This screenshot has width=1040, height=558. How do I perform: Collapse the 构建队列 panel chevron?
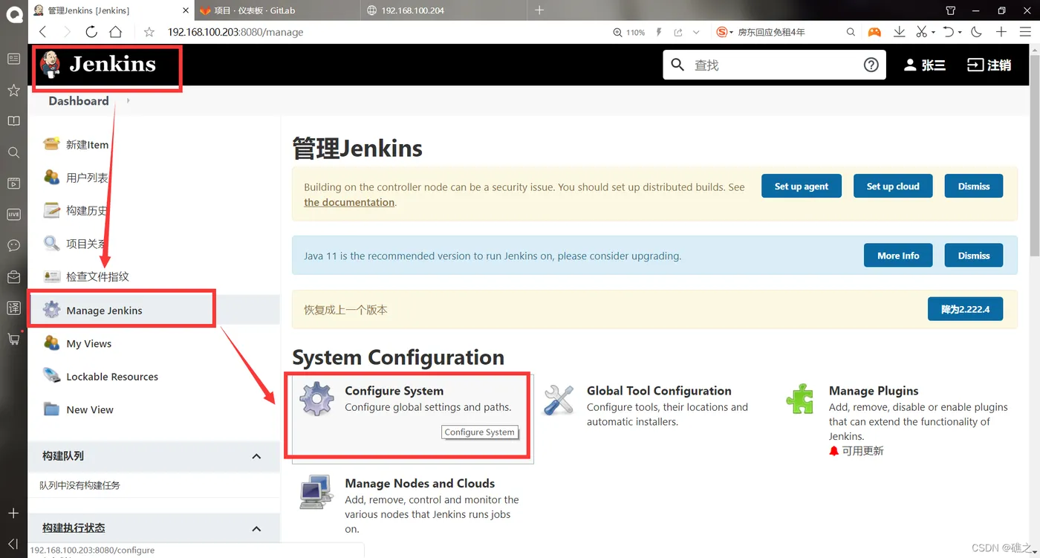pyautogui.click(x=256, y=456)
